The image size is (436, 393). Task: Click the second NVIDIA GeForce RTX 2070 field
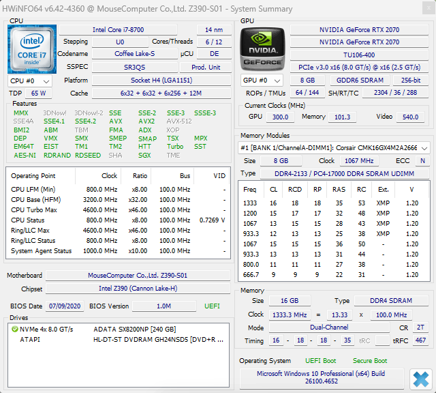(x=359, y=42)
